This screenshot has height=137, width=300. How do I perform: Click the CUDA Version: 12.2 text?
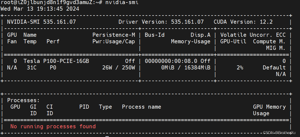point(243,22)
